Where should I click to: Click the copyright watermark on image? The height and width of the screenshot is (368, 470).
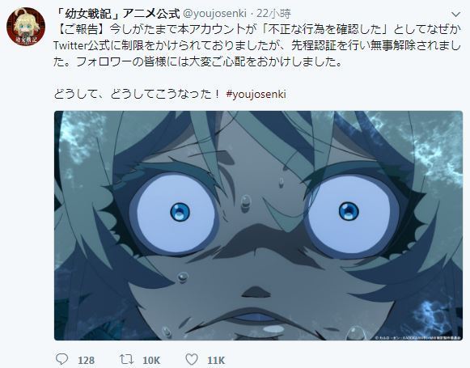point(418,337)
